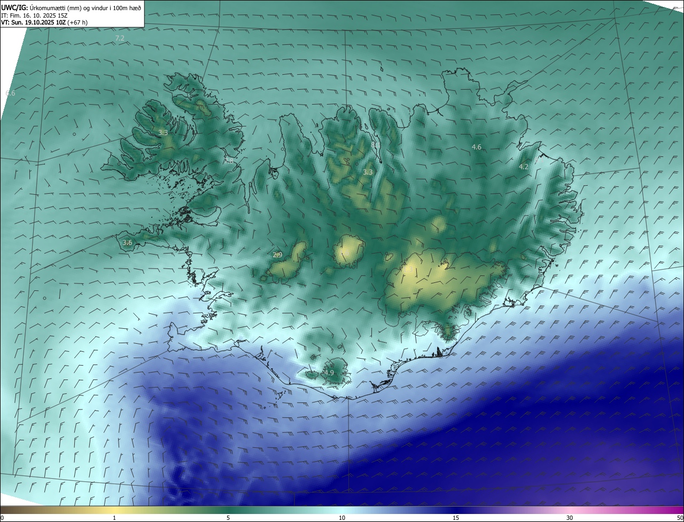Screen dimensions: 684x522
Task: Click the 7.8 value label on the map
Action: [229, 160]
